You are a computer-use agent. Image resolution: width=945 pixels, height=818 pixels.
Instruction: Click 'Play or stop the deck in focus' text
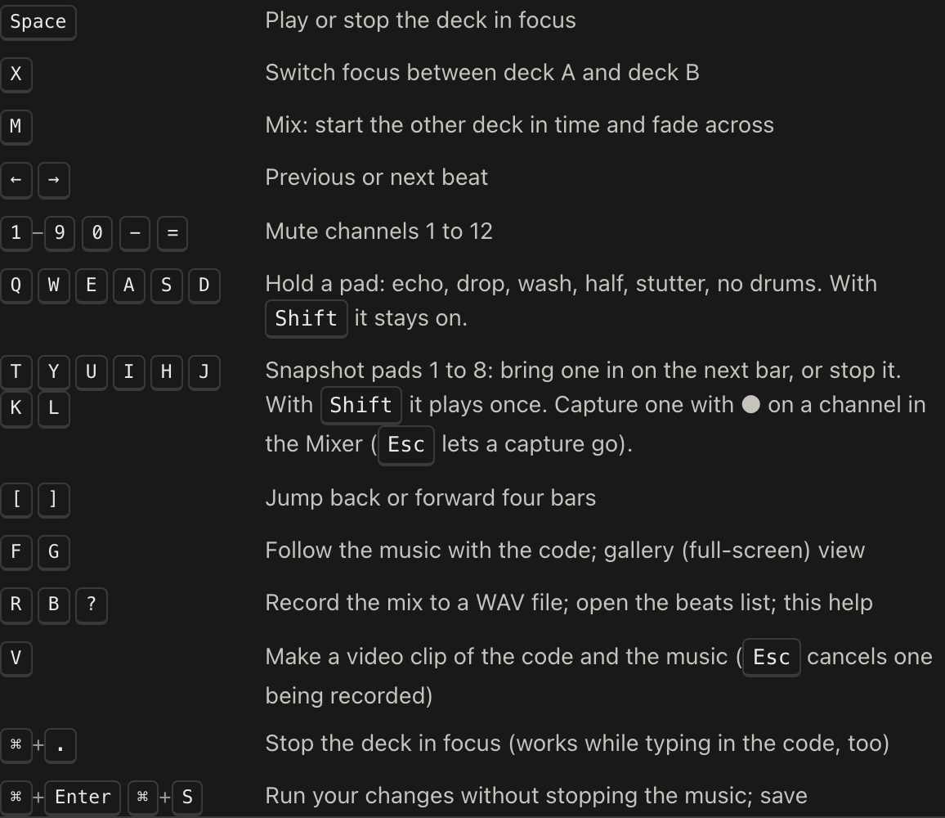pos(421,21)
